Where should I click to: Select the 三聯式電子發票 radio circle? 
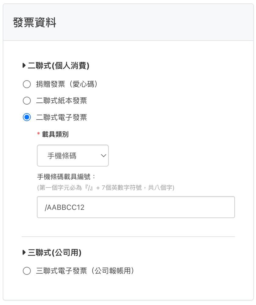tap(27, 271)
